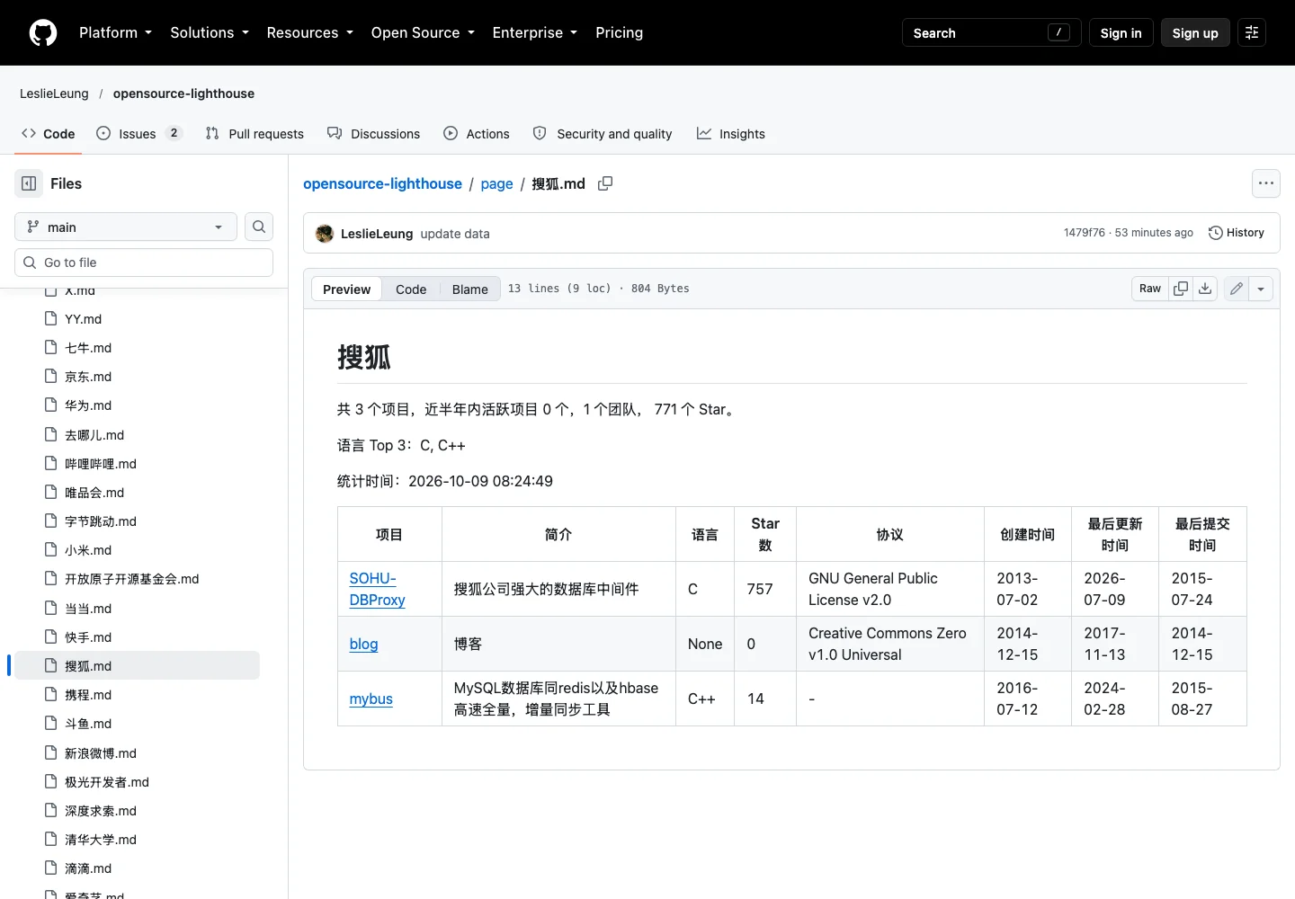Open the Discussions tab
This screenshot has height=899, width=1295.
click(373, 134)
